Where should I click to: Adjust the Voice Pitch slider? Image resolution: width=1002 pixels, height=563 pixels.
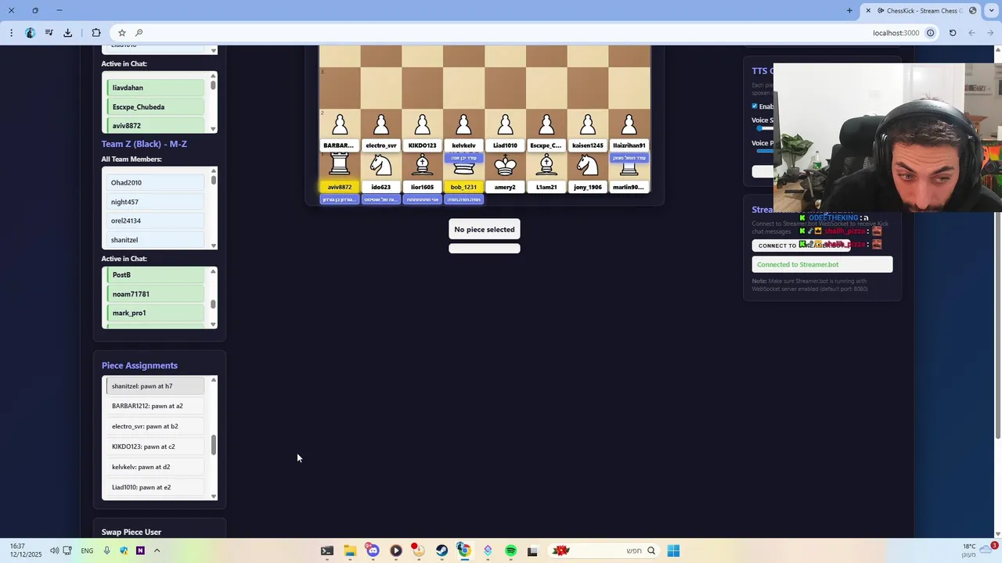click(763, 150)
